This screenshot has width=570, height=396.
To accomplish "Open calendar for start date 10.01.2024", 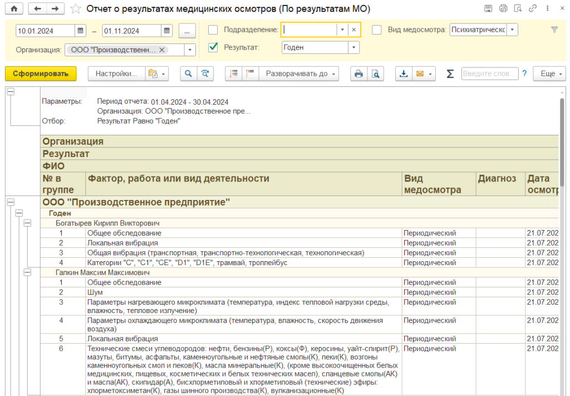I will (81, 30).
